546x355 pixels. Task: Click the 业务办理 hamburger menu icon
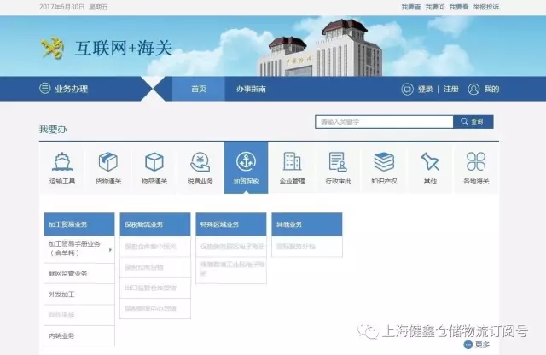click(44, 89)
